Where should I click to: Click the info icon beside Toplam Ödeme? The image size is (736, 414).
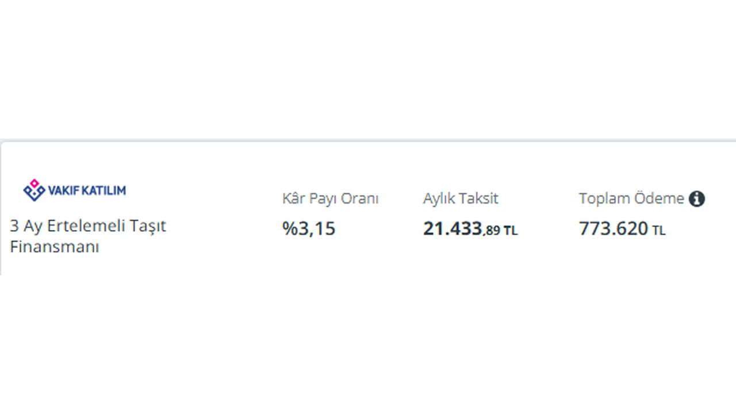pyautogui.click(x=697, y=199)
